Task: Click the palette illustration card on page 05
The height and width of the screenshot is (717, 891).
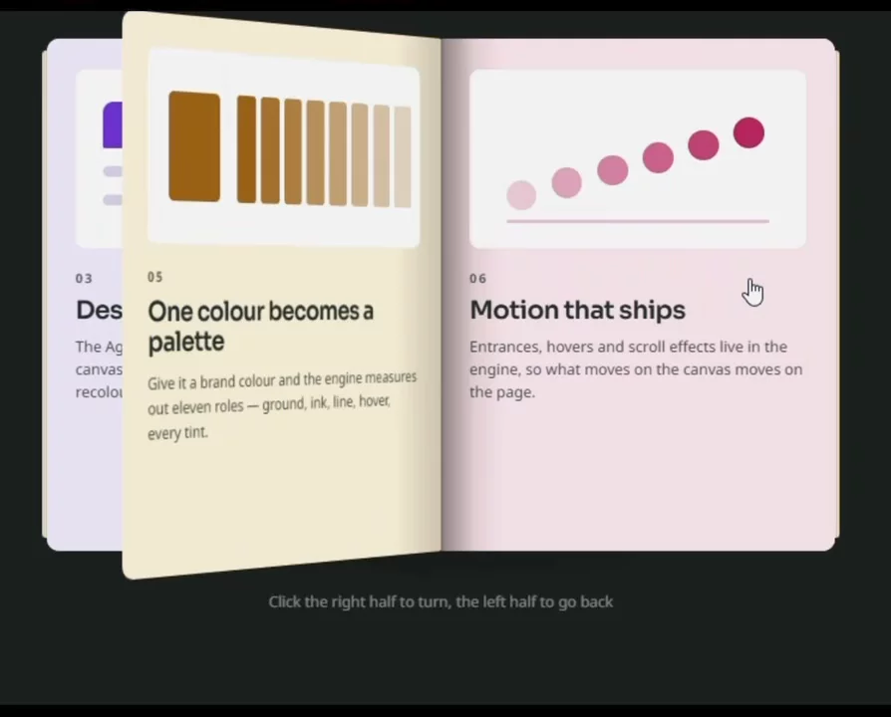Action: tap(284, 147)
